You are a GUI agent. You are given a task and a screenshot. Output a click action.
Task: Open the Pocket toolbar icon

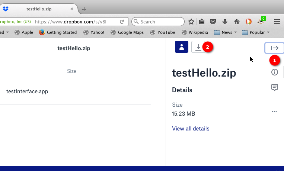pyautogui.click(x=213, y=22)
